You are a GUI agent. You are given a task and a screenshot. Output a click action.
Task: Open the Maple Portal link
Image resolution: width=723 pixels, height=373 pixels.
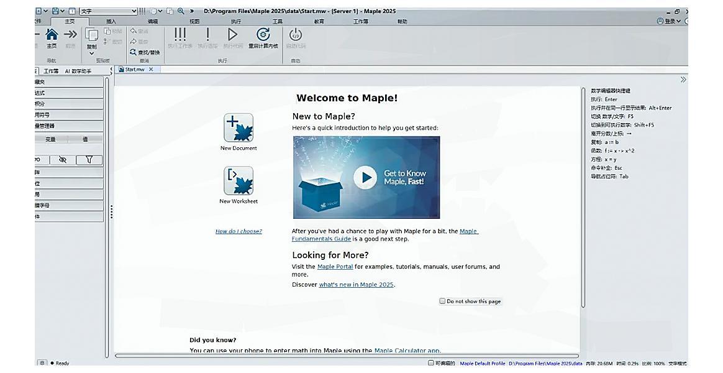(x=335, y=267)
